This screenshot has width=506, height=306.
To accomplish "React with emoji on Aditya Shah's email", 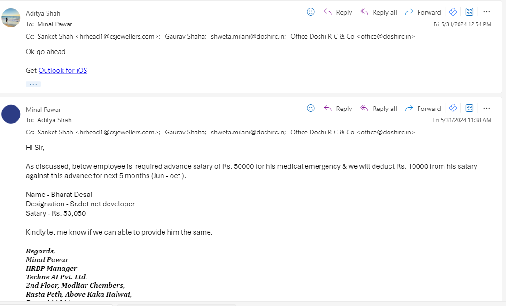I will tap(311, 12).
